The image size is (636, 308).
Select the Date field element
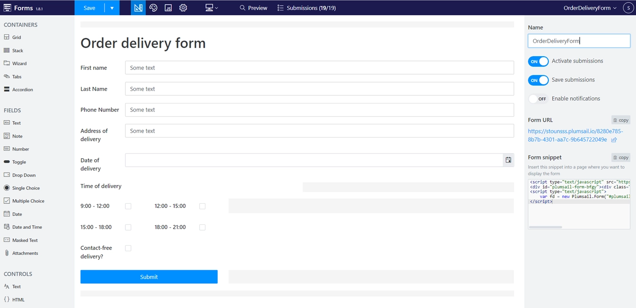13,214
